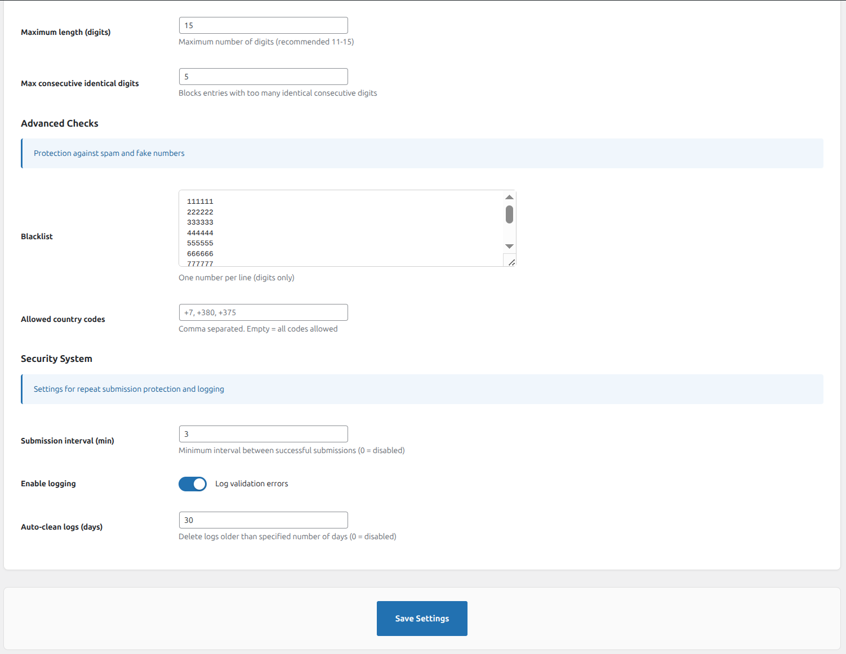Click the Submission interval (min) field
This screenshot has width=846, height=654.
[262, 433]
